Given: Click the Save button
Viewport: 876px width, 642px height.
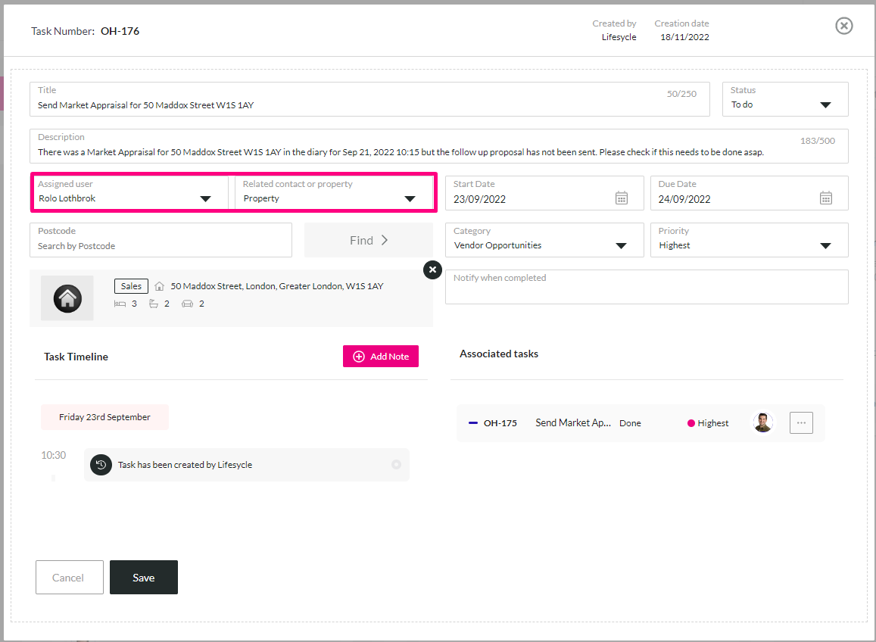Looking at the screenshot, I should 144,577.
